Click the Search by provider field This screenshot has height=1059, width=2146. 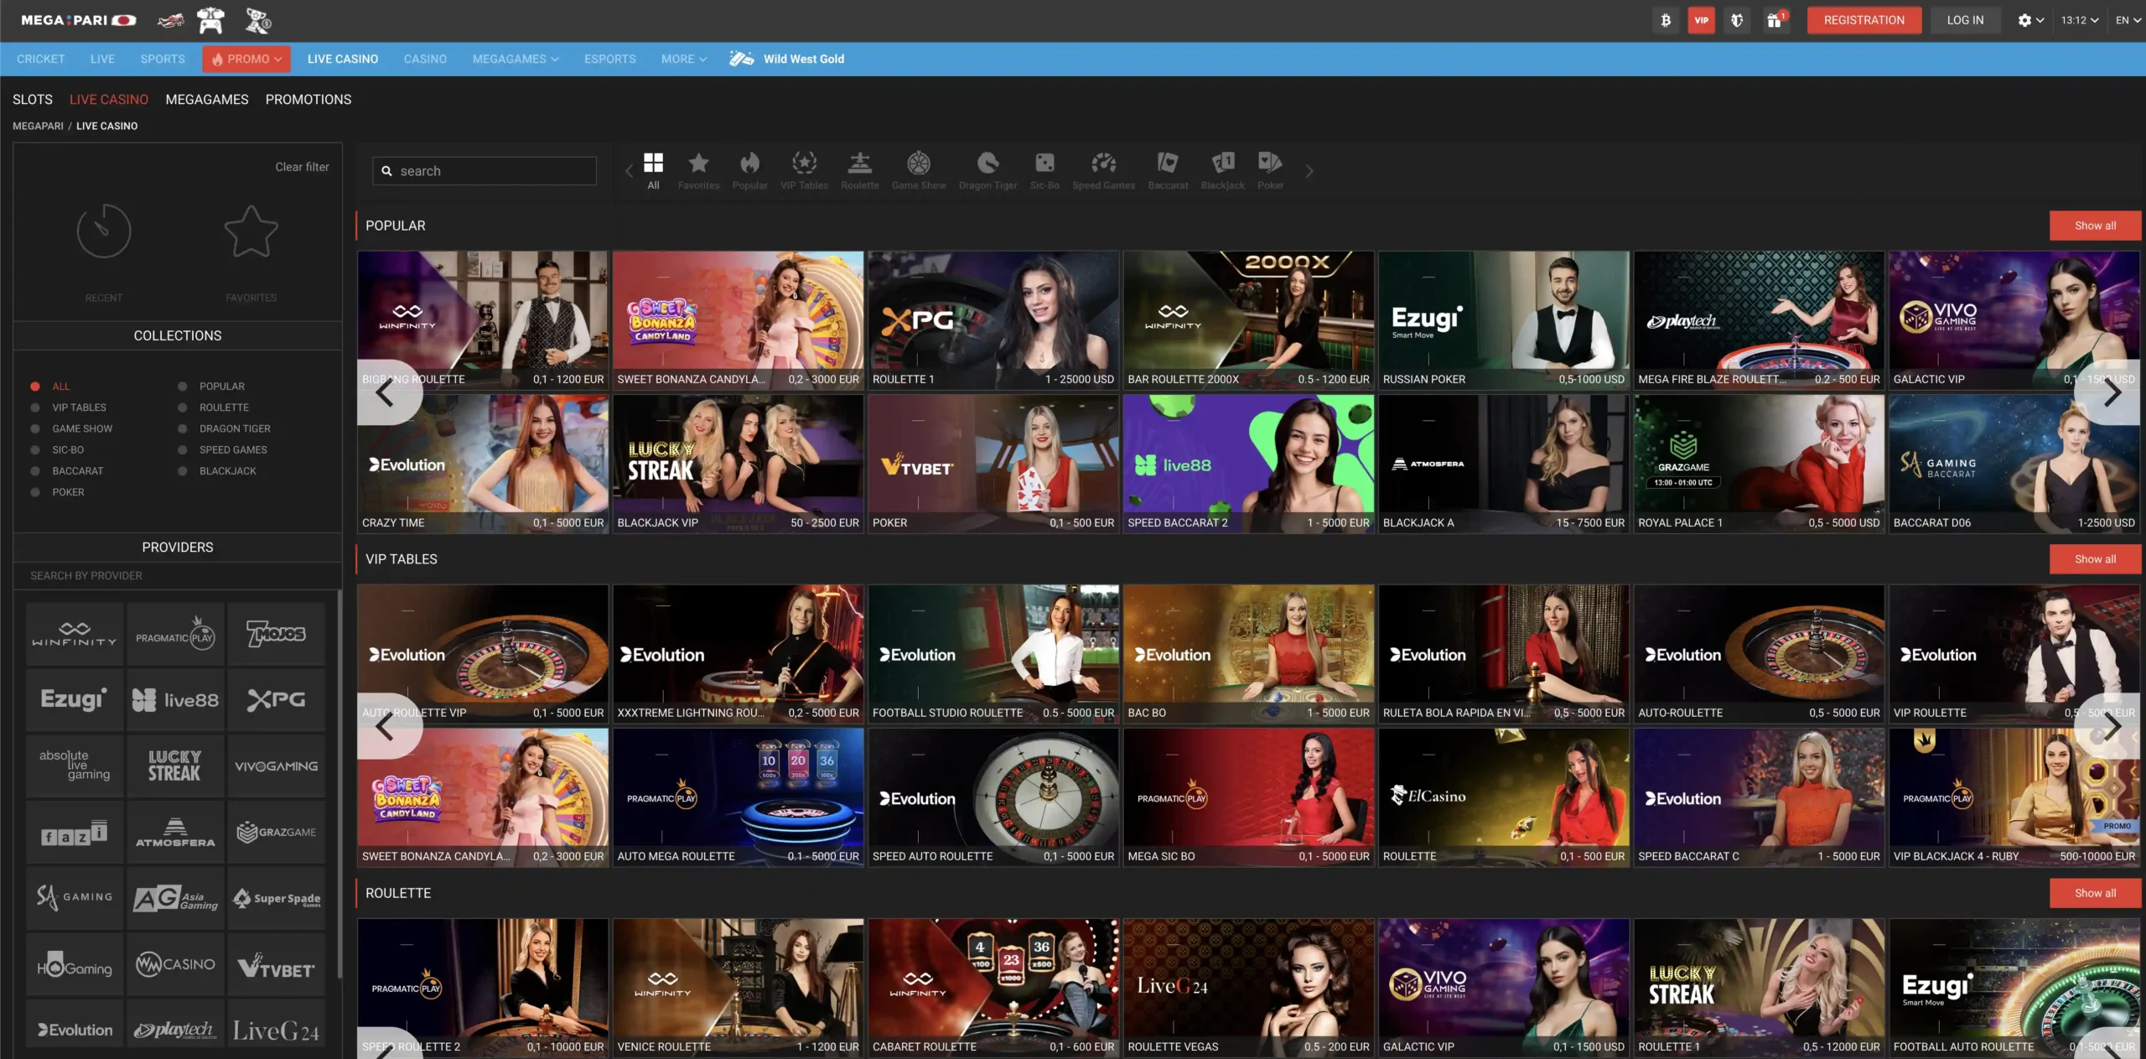pyautogui.click(x=178, y=576)
